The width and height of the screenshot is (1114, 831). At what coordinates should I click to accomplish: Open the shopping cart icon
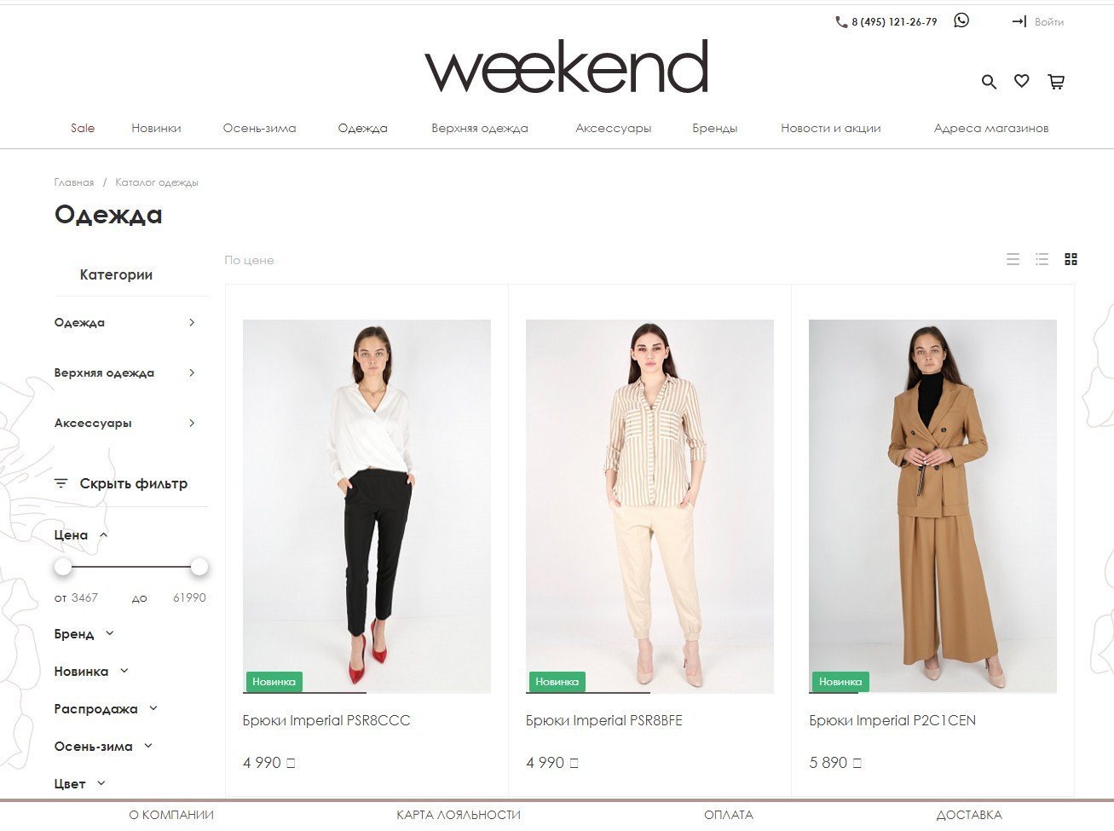click(x=1056, y=82)
